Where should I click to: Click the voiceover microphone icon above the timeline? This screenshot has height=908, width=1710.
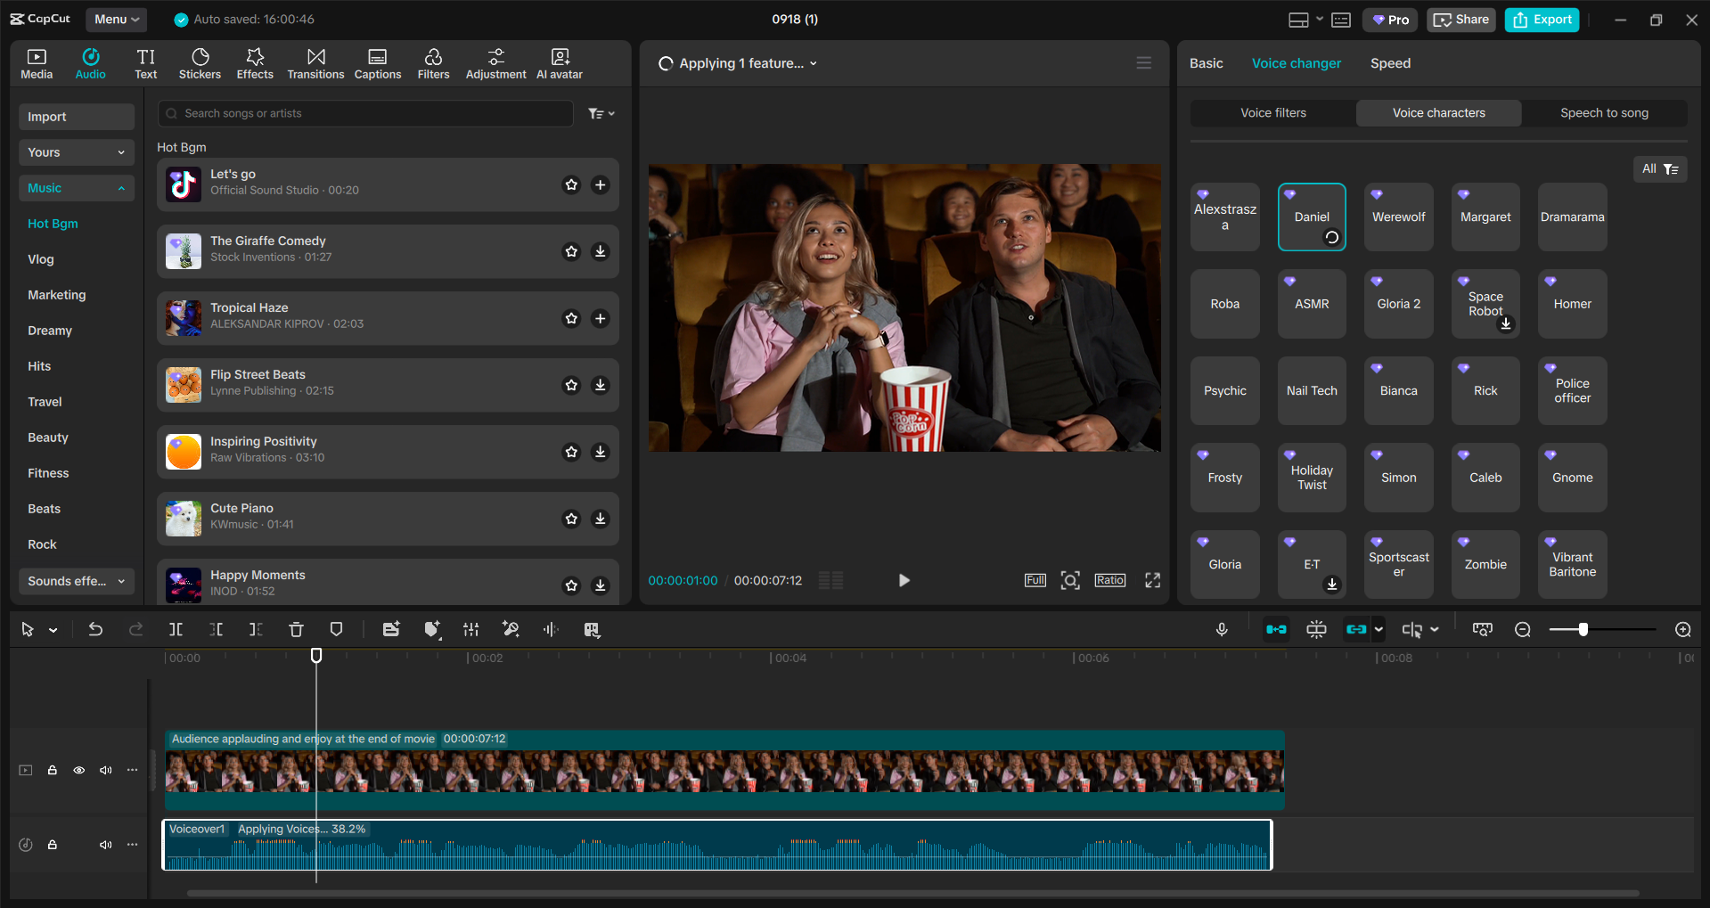tap(1222, 629)
